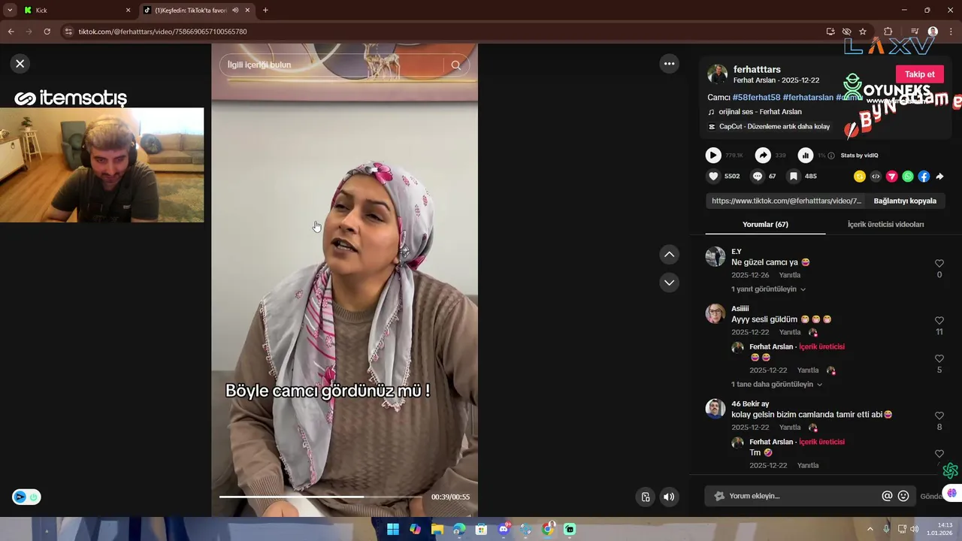Open the #ferhatarslan hashtag

(808, 98)
